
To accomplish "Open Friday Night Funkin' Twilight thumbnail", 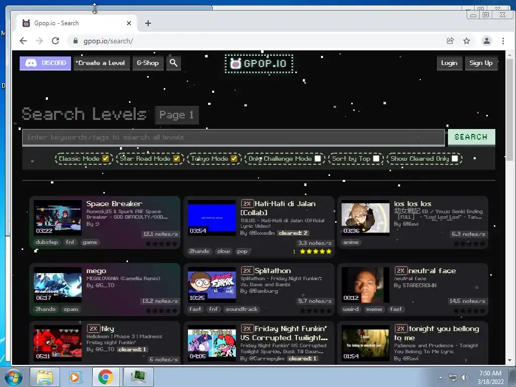I will tap(212, 343).
